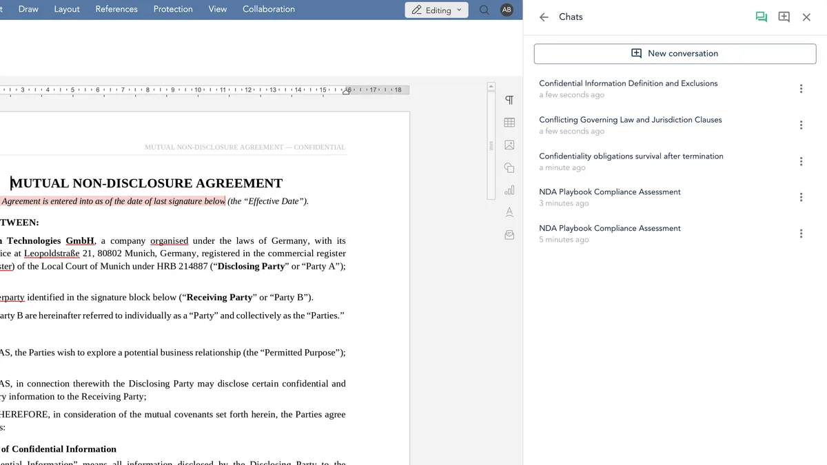Viewport: 827px width, 465px height.
Task: Open the Collaboration tab
Action: (269, 9)
